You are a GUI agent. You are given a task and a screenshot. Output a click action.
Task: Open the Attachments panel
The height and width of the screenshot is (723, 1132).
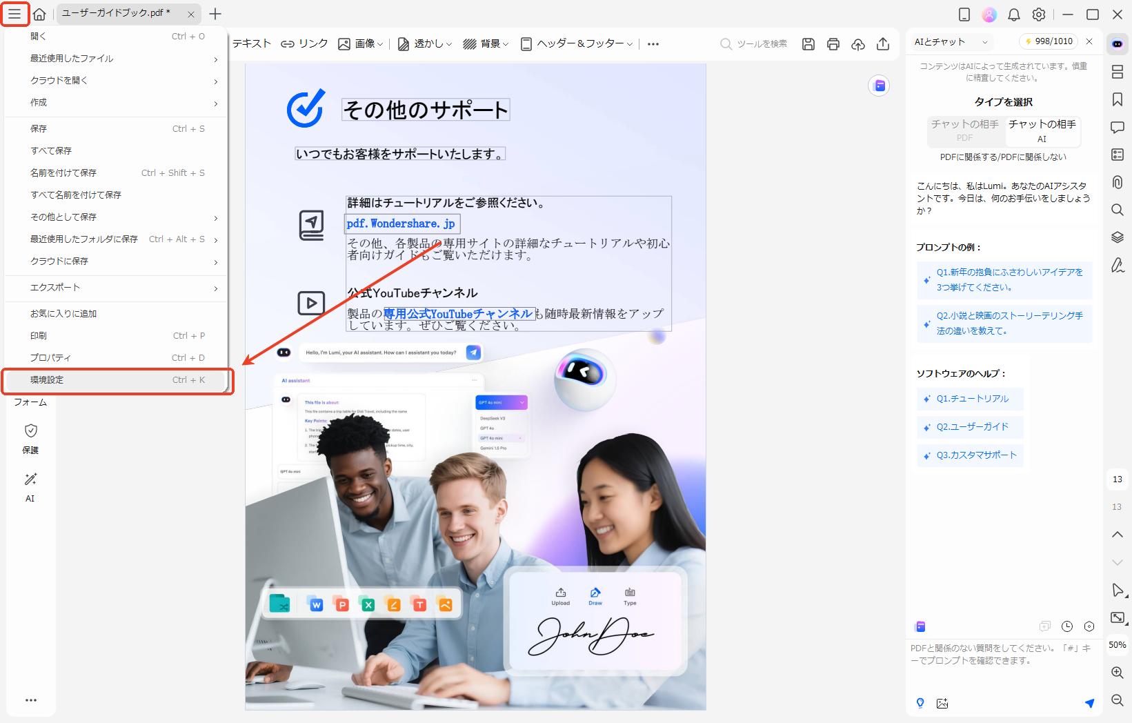tap(1118, 182)
